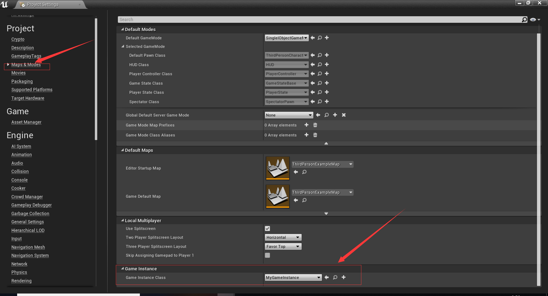This screenshot has height=296, width=548.
Task: Reset Default Pawn Class to default
Action: (x=312, y=55)
